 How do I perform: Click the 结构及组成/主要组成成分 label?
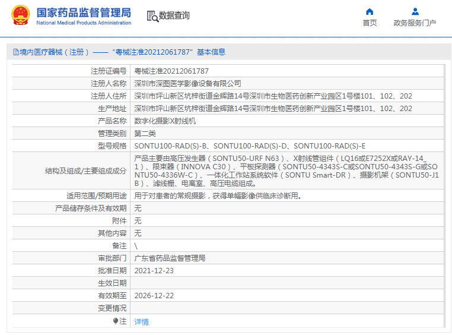[86, 171]
